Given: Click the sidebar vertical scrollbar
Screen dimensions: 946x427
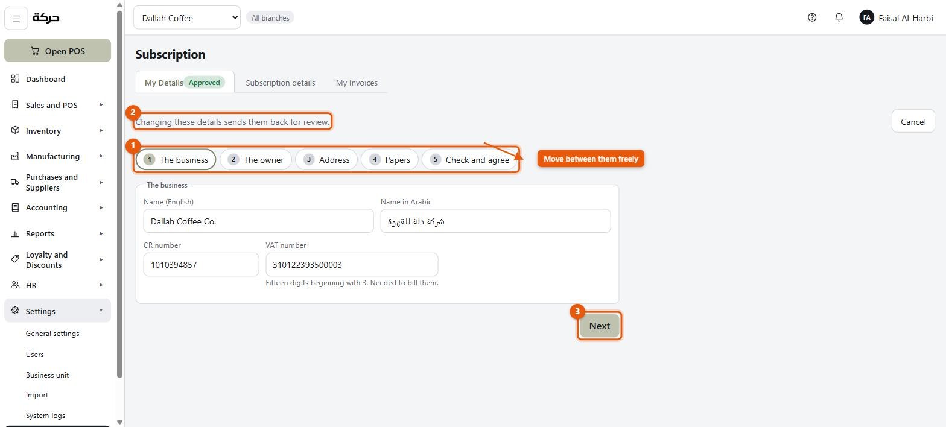Looking at the screenshot, I should click(x=119, y=193).
